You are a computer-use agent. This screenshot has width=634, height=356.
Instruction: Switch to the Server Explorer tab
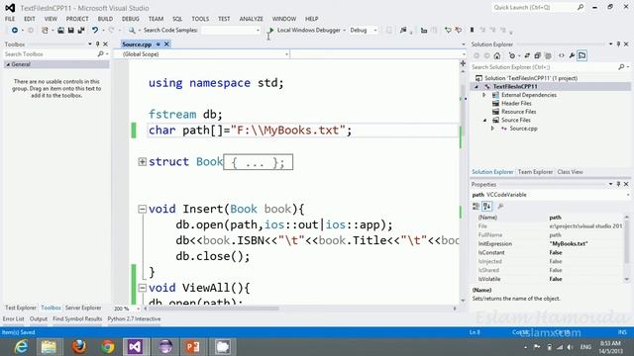pyautogui.click(x=83, y=308)
